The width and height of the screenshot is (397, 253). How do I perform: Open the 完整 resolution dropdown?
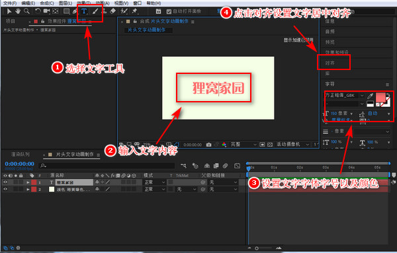point(243,144)
